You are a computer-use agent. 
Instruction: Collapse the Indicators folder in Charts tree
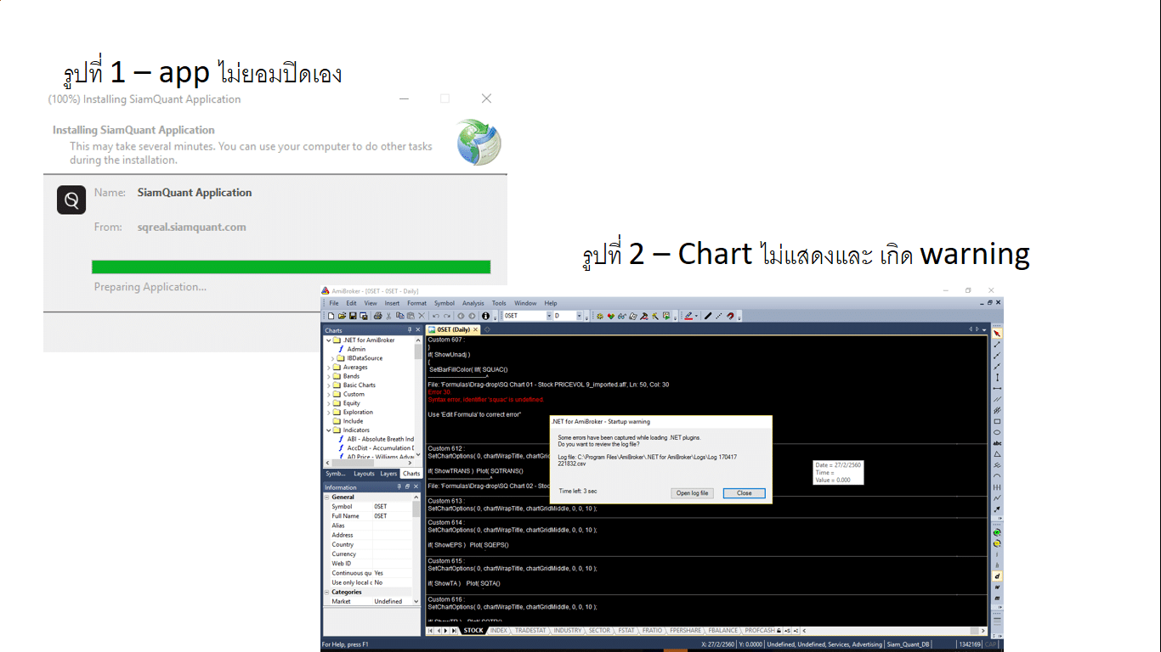329,430
